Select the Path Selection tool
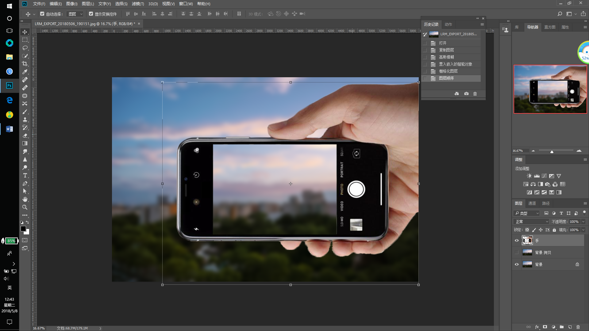Image resolution: width=589 pixels, height=331 pixels. [25, 191]
